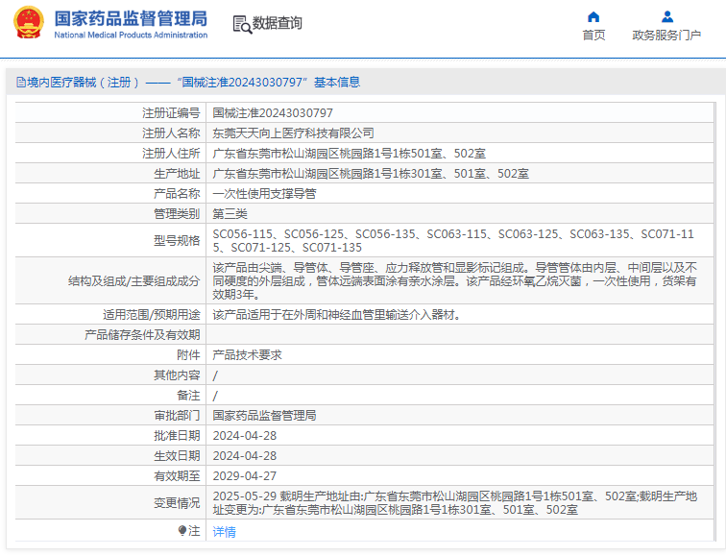726x556 pixels.
Task: Open 政务服务门户 portal link
Action: pos(666,36)
